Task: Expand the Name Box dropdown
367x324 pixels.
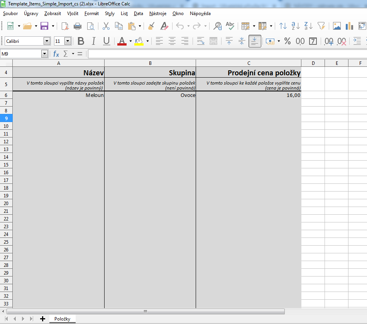Action: pyautogui.click(x=44, y=54)
